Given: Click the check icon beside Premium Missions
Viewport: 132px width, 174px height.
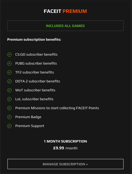Looking at the screenshot, I should click(x=9, y=108).
